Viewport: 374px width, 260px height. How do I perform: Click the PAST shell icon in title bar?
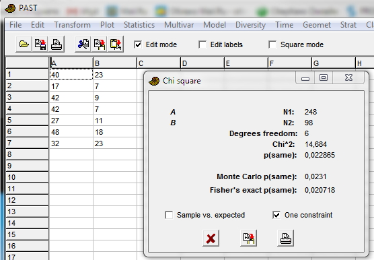(10, 8)
